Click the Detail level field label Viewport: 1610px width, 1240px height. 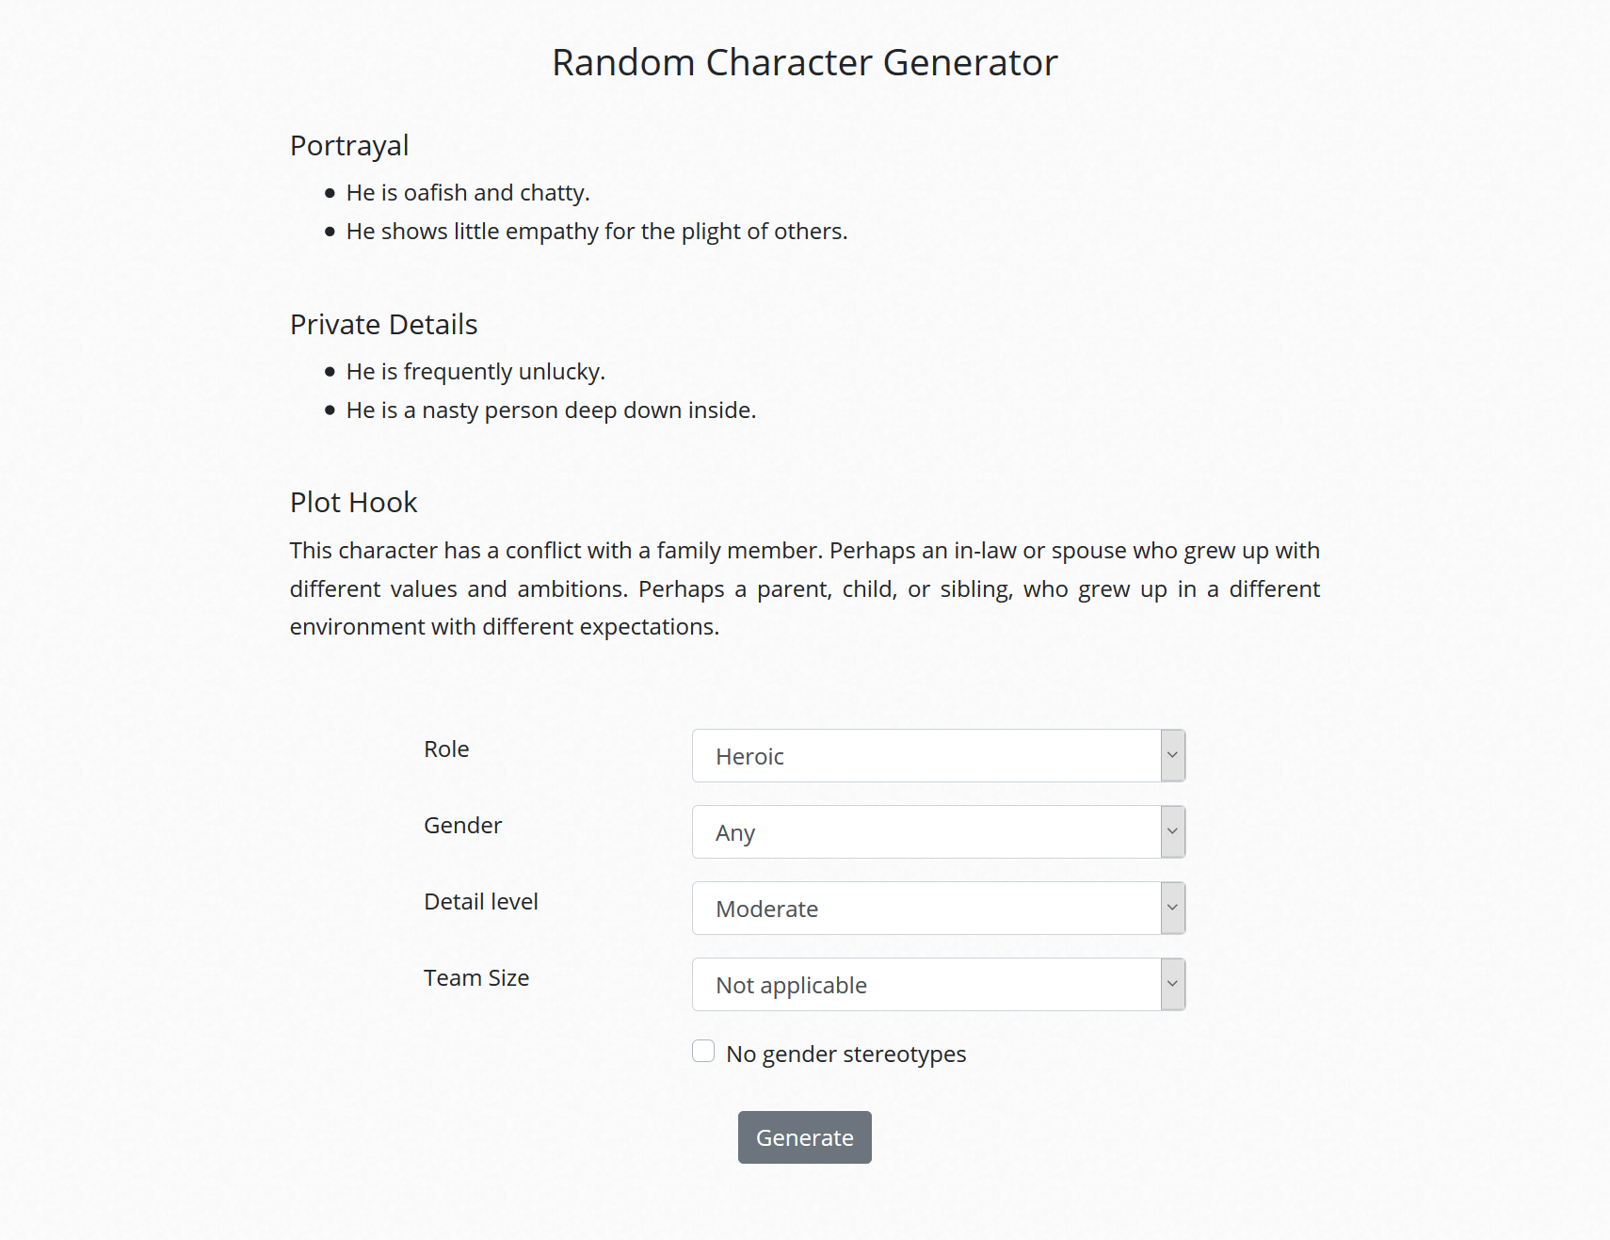tap(480, 902)
